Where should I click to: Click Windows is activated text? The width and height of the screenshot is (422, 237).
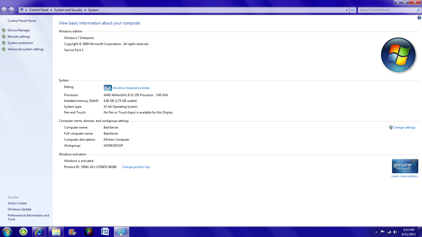(x=79, y=161)
